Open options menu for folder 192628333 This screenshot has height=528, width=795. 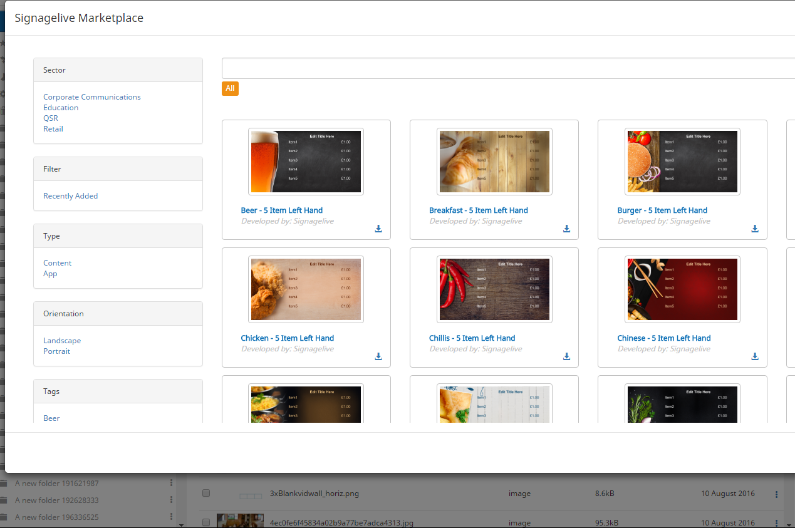click(x=171, y=500)
